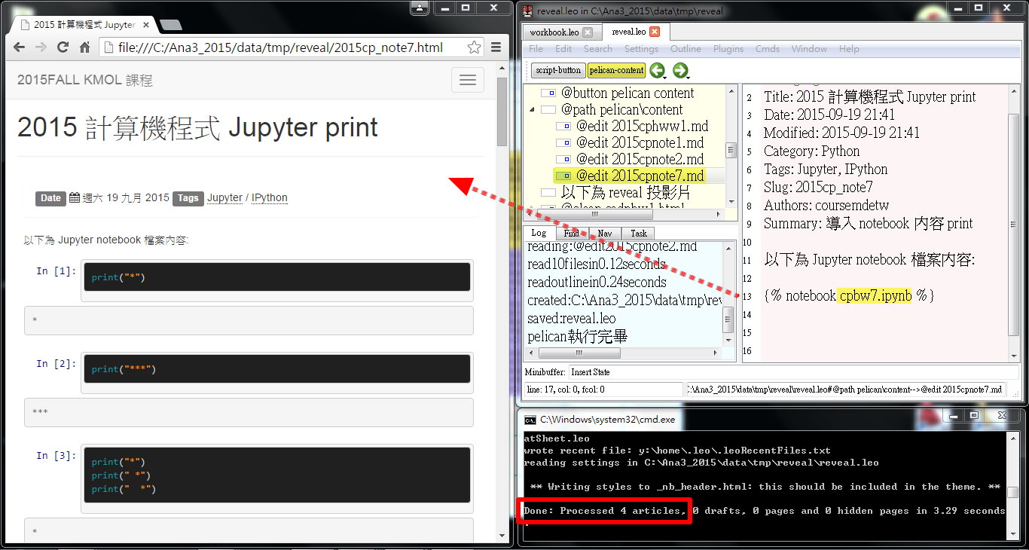Open Leo's Search menu
1029x550 pixels.
[598, 49]
